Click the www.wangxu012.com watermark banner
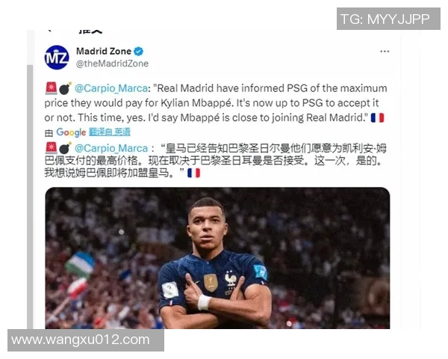 point(86,340)
